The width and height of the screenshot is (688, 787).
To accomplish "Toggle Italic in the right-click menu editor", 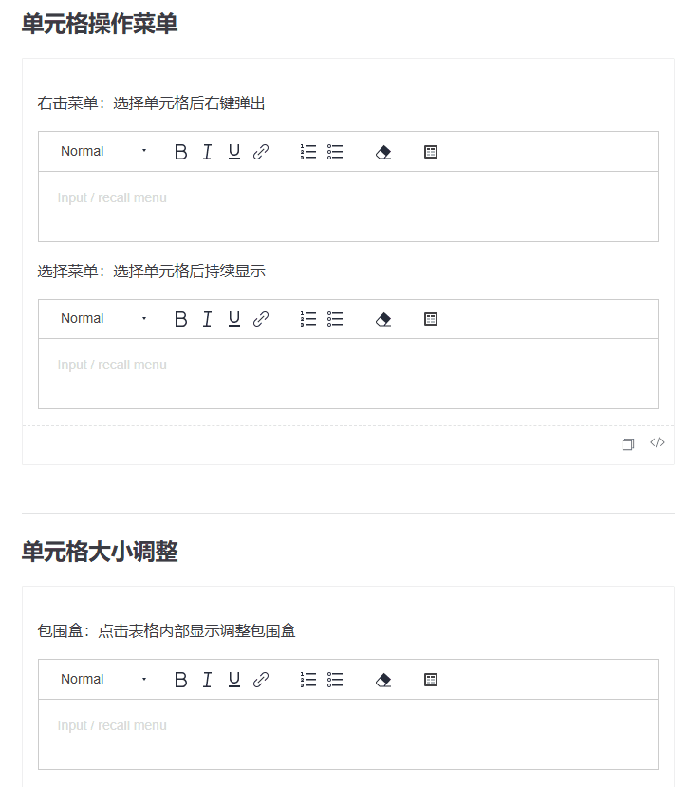I will pos(207,152).
